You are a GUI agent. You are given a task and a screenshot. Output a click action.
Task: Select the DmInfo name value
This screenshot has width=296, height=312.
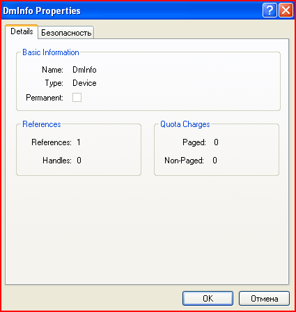(84, 70)
